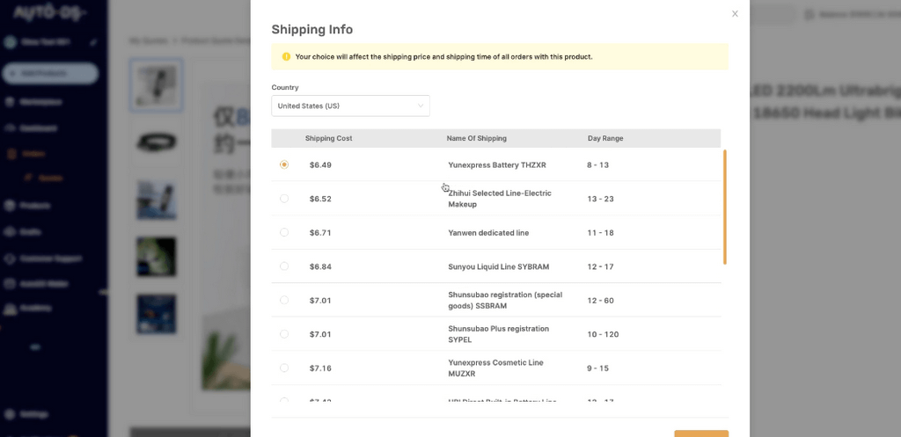Screen dimensions: 901x437
Task: Select the Yunexpress Battery THZXR shipping radio
Action: click(284, 164)
